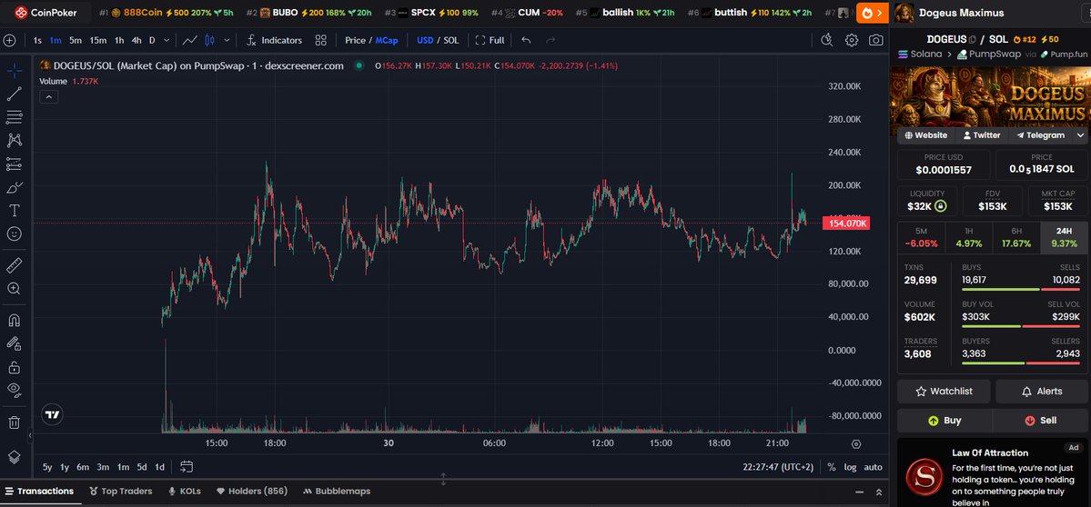This screenshot has width=1091, height=507.
Task: Select the text annotation tool
Action: (x=15, y=211)
